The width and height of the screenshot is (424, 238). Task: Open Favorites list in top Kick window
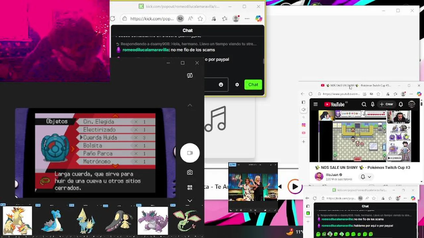[225, 19]
